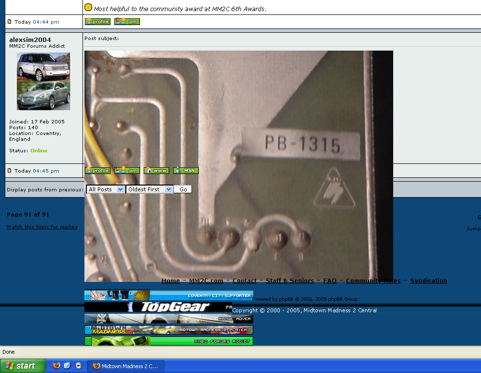Image resolution: width=481 pixels, height=373 pixels.
Task: Open Windows Media Player from quick launch
Action: coord(79,366)
